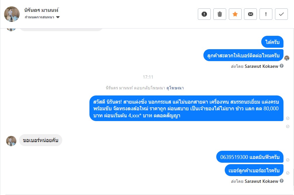Image resolution: width=294 pixels, height=195 pixels.
Task: Delete conversation using trash can icon
Action: 220,14
